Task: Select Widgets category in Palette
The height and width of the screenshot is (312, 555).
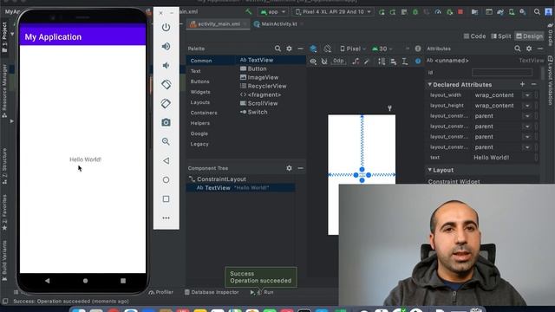Action: (x=200, y=92)
